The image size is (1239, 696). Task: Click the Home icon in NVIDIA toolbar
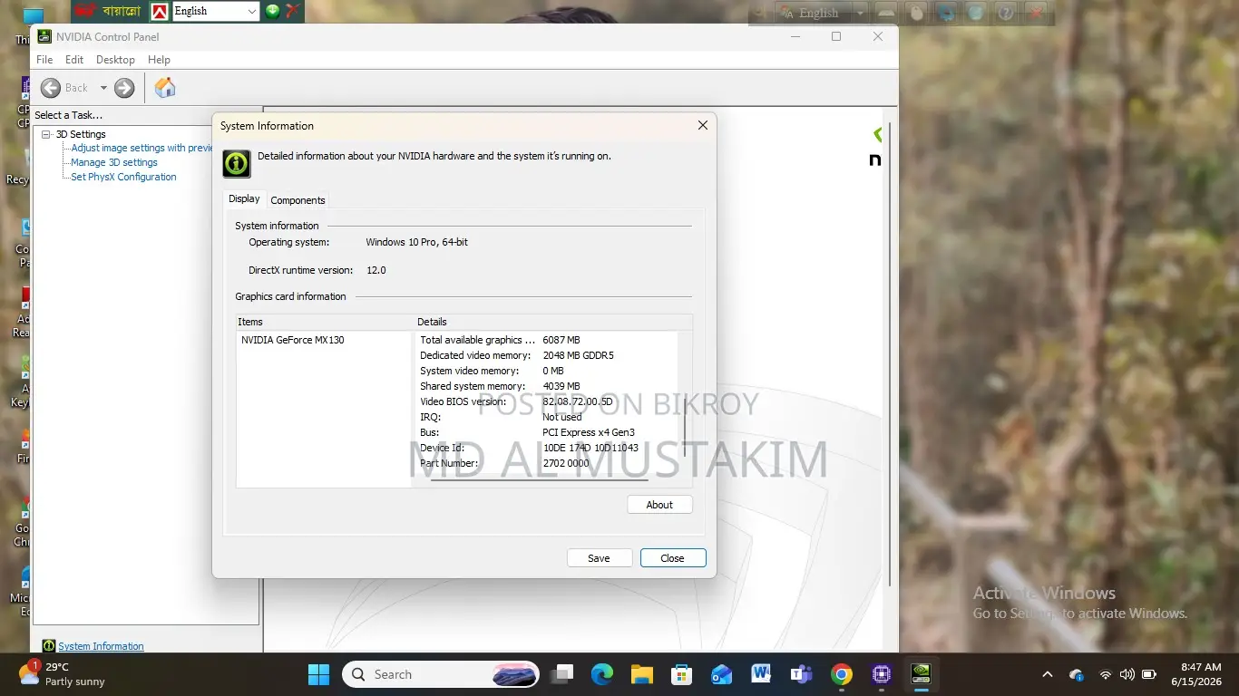coord(165,88)
